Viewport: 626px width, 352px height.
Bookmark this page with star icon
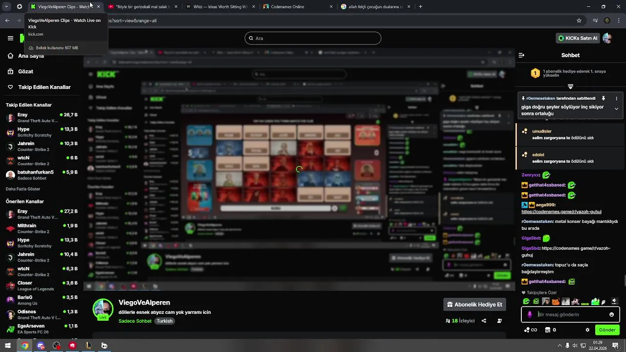tap(579, 21)
